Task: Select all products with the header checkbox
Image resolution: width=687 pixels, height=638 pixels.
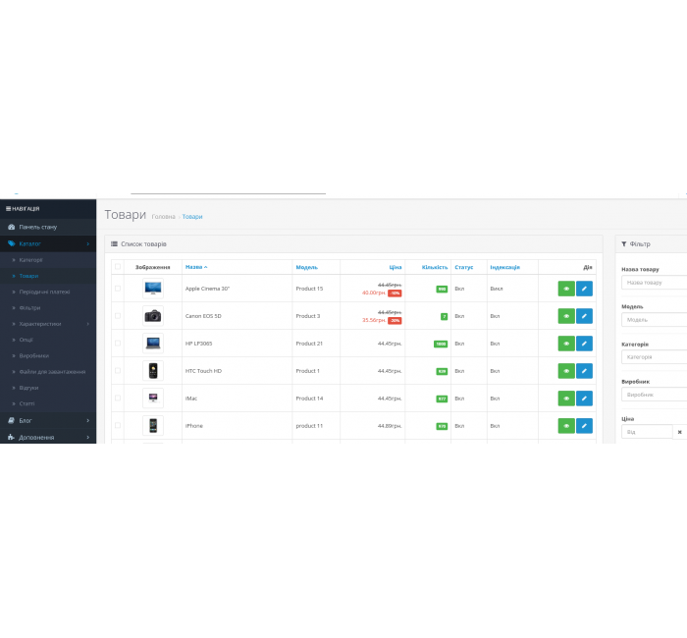Action: click(x=118, y=266)
